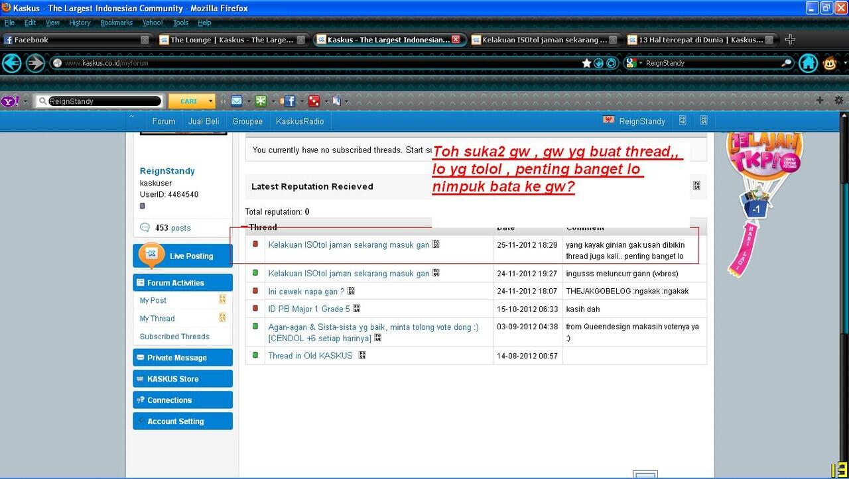Go back with the browser Back arrow

click(x=12, y=63)
